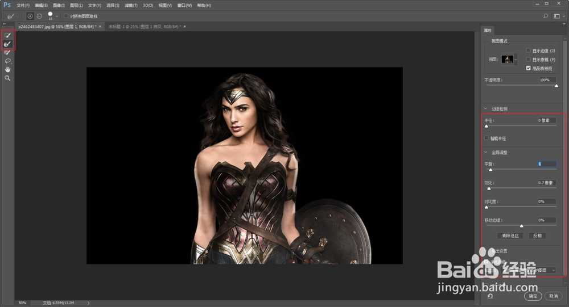
Task: Select the Lasso tool
Action: coord(7,61)
